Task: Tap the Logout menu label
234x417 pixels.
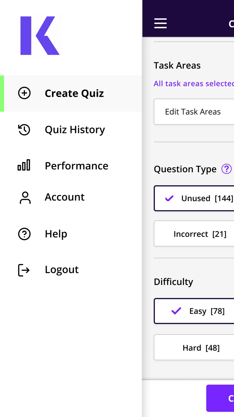Action: click(x=62, y=270)
